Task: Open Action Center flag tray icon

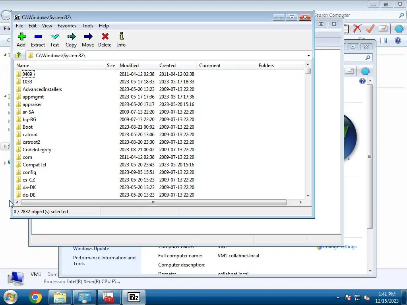Action: click(x=348, y=297)
